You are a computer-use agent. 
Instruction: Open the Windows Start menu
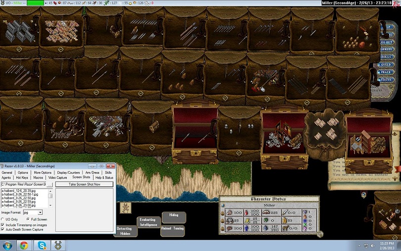(7, 245)
